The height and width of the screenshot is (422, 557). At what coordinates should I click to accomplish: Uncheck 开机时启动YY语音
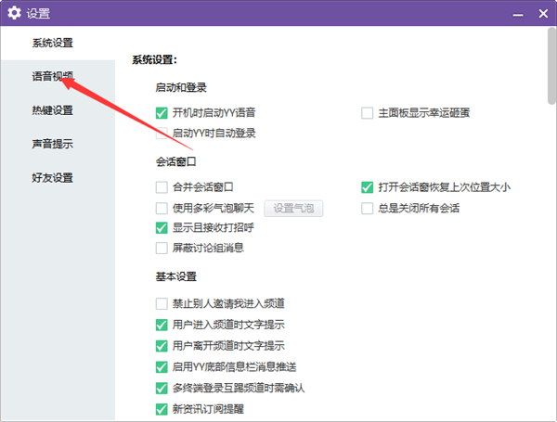pos(162,113)
